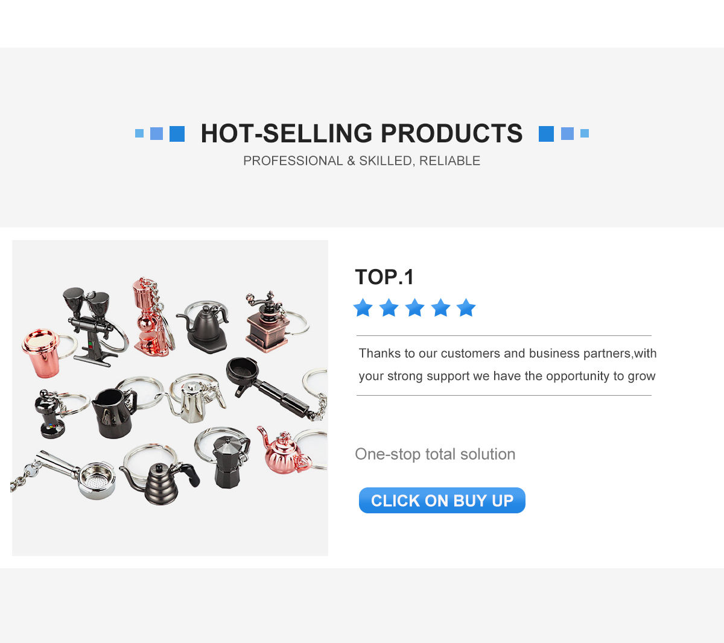Click the One-stop total solution text

435,454
